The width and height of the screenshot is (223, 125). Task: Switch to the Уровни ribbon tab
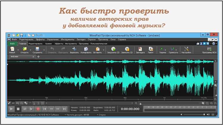click(48, 44)
